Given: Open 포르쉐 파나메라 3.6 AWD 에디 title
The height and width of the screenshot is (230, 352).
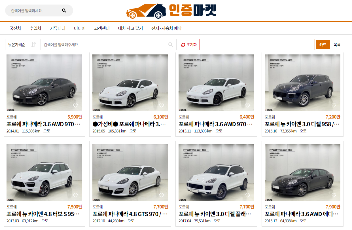Looking at the screenshot, I should [301, 214].
